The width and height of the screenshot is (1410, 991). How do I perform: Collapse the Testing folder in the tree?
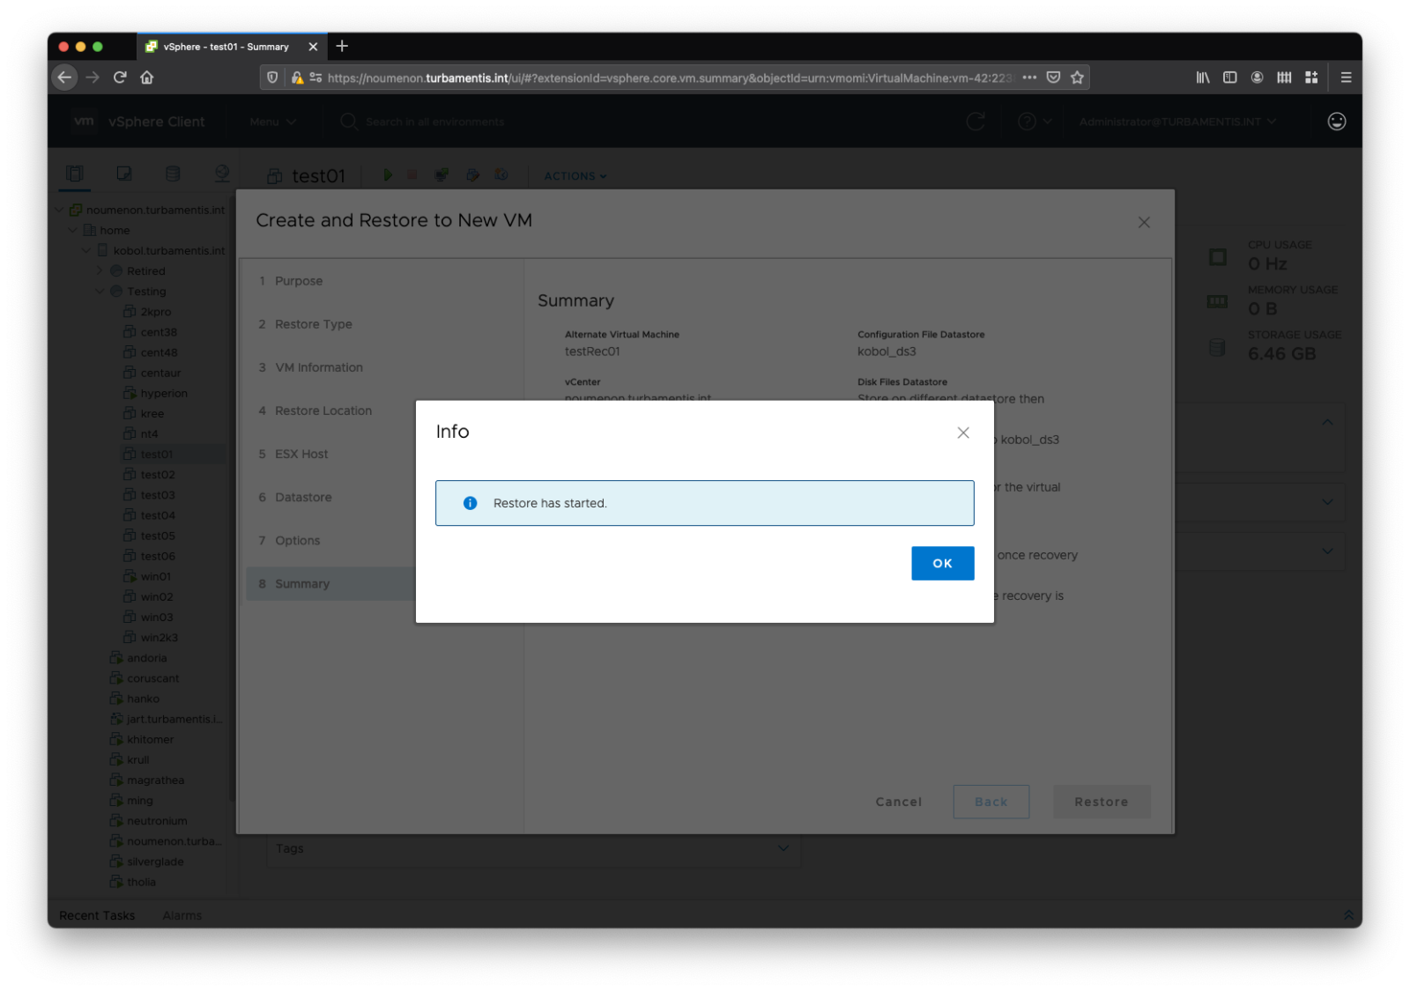pos(100,291)
